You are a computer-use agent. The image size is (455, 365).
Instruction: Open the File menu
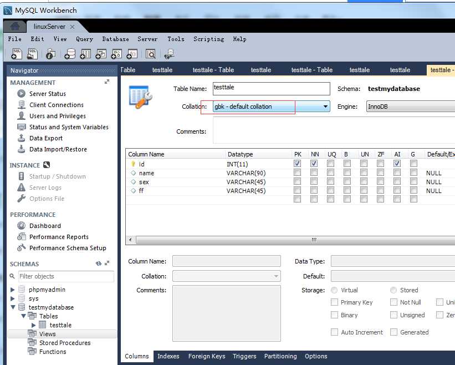tap(14, 39)
